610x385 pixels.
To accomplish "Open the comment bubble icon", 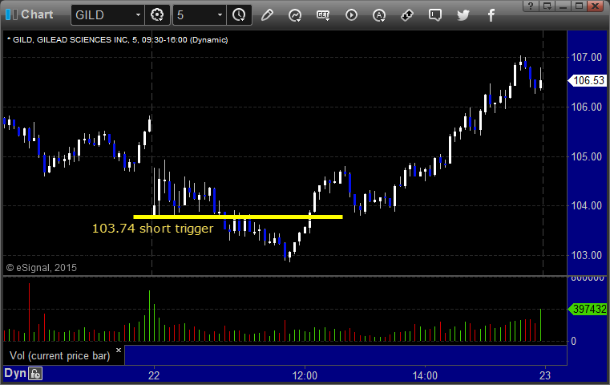I will click(x=435, y=15).
